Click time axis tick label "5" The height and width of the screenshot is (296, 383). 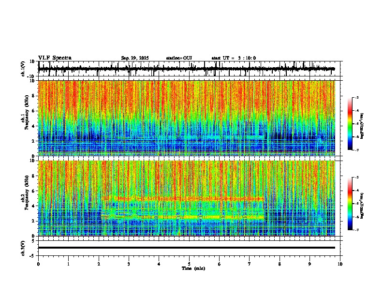coord(189,264)
